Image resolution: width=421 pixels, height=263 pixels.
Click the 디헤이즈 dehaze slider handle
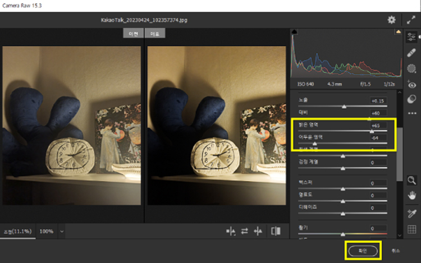343,214
